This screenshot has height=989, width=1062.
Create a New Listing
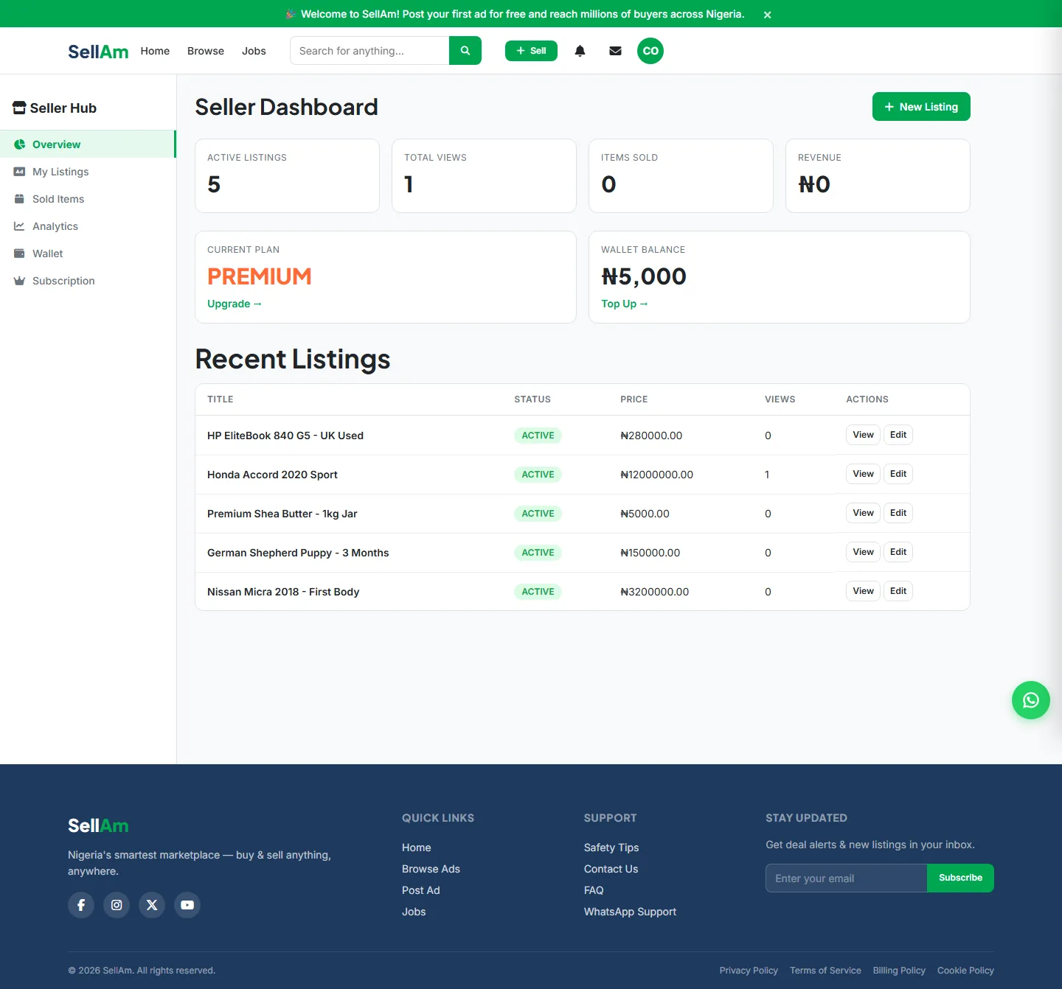[921, 107]
